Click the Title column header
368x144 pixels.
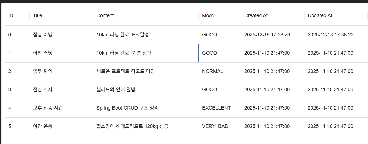coord(61,16)
